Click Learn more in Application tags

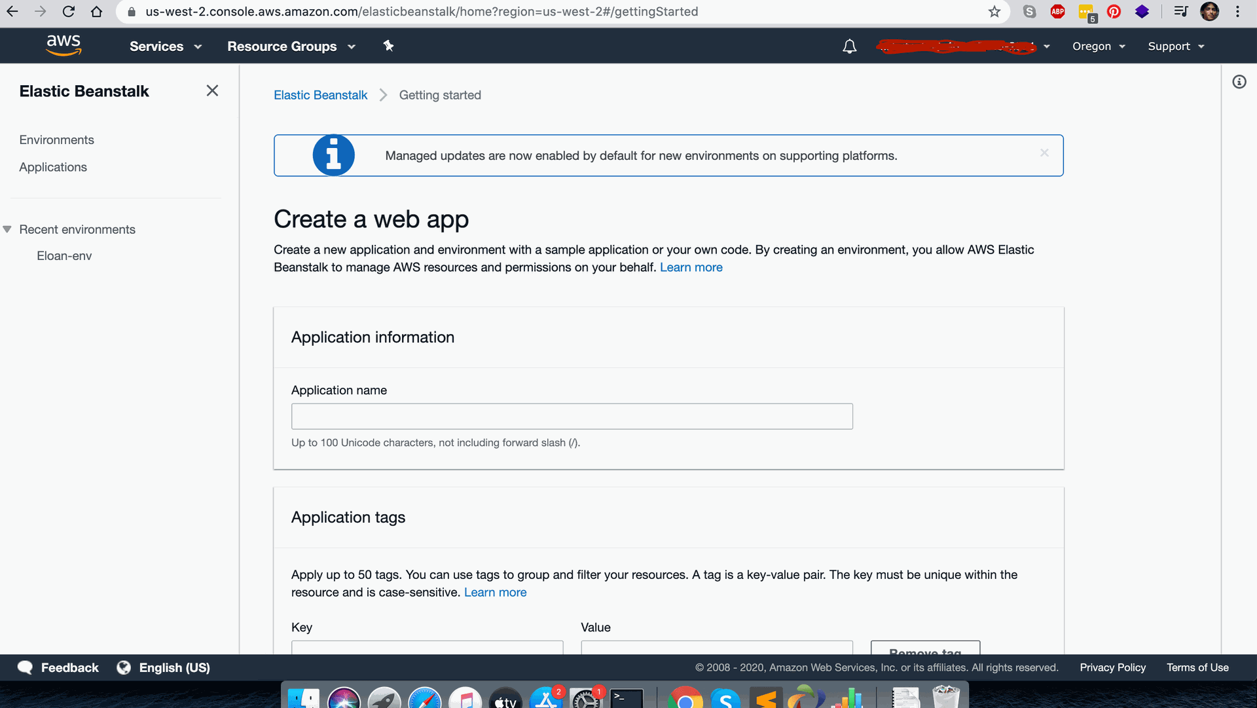tap(495, 592)
